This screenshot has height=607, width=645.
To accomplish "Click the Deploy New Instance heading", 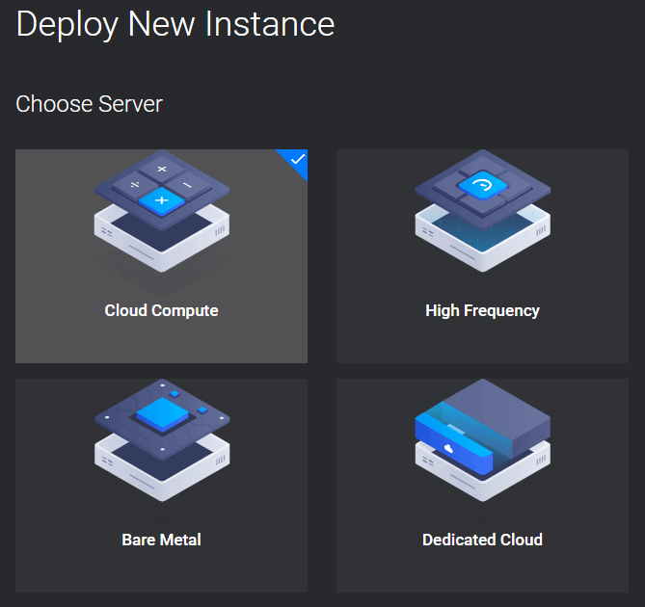I will point(175,25).
